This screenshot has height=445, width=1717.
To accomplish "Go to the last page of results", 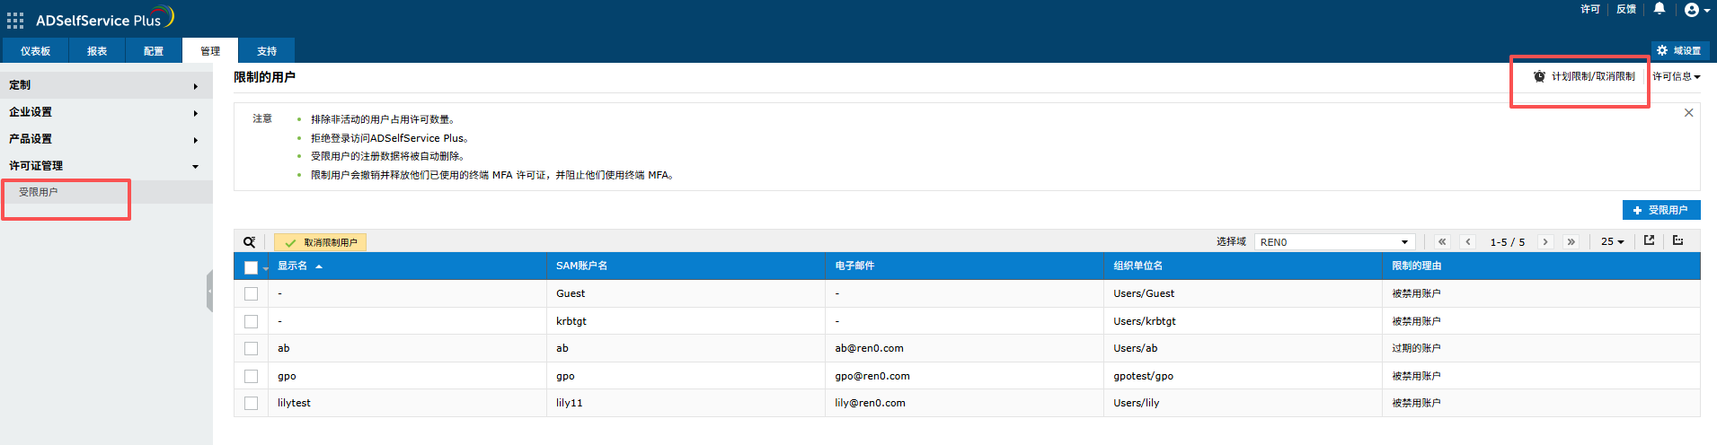I will (1571, 242).
